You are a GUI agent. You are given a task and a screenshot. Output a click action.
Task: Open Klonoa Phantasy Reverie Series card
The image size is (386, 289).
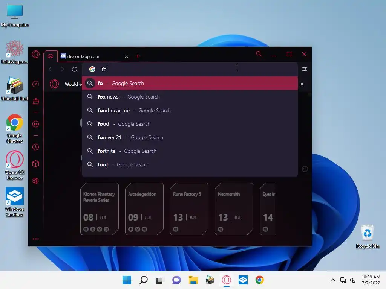pos(100,209)
